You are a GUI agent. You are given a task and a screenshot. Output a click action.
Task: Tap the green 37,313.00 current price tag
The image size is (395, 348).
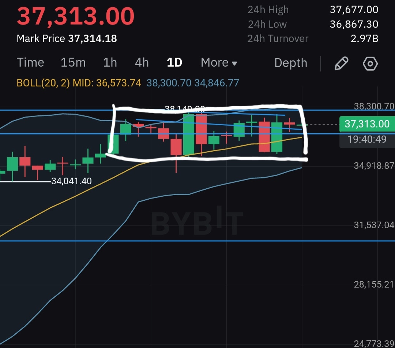[367, 124]
